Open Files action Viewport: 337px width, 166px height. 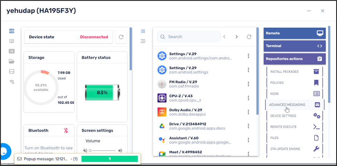pyautogui.click(x=295, y=138)
